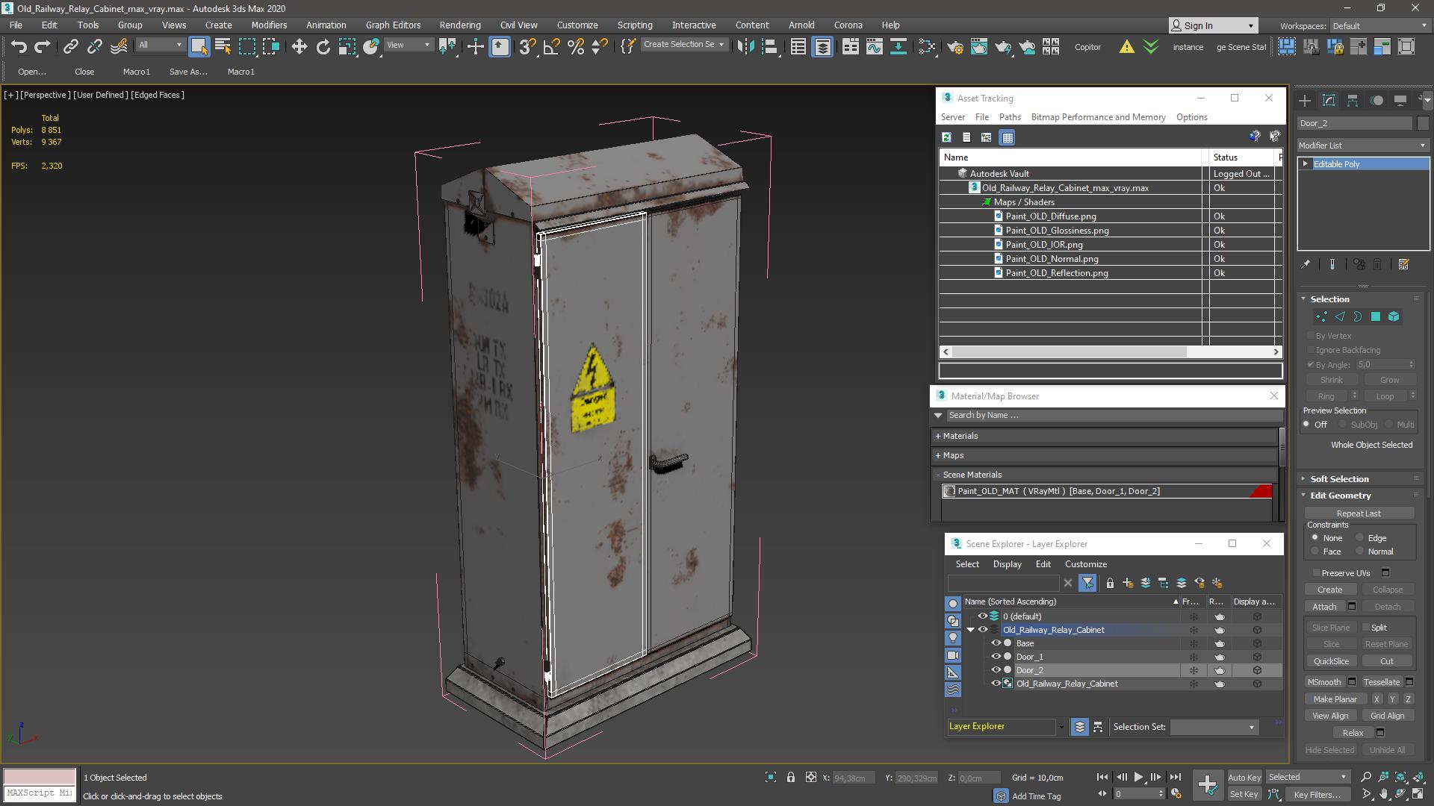Open the Hierarchy tab in command panel

point(1353,100)
